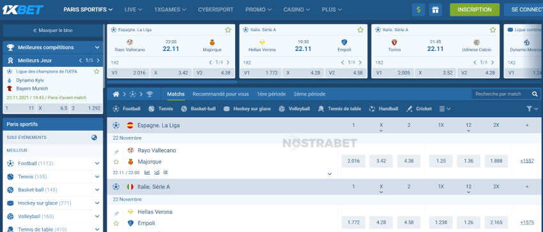Next market on Rayo Vallecano card
The image size is (543, 232).
228,62
